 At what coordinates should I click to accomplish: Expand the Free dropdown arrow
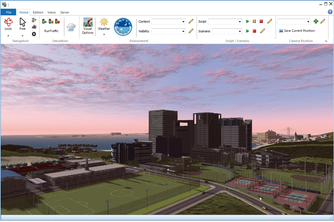[x=22, y=36]
